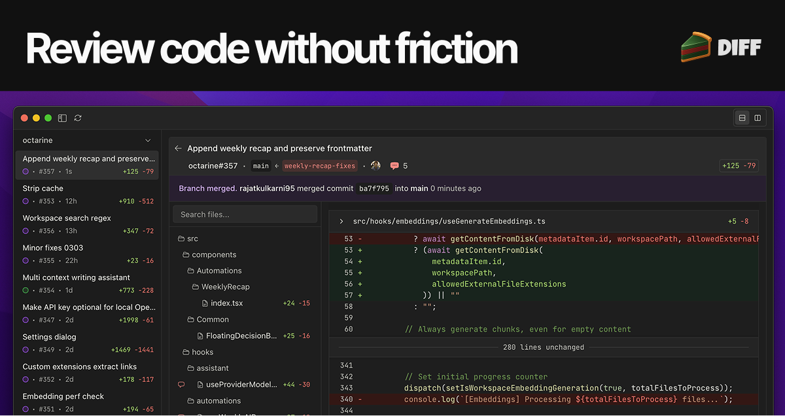This screenshot has height=416, width=785.
Task: Open the Minor fixes 0303 pull request
Action: tap(86, 254)
